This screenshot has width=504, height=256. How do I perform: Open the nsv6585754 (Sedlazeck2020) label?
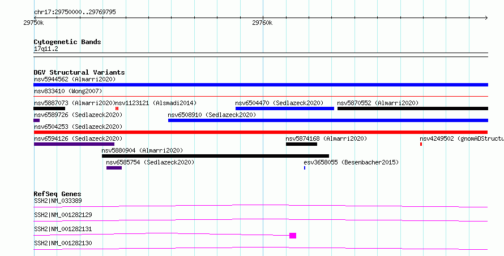[151, 162]
